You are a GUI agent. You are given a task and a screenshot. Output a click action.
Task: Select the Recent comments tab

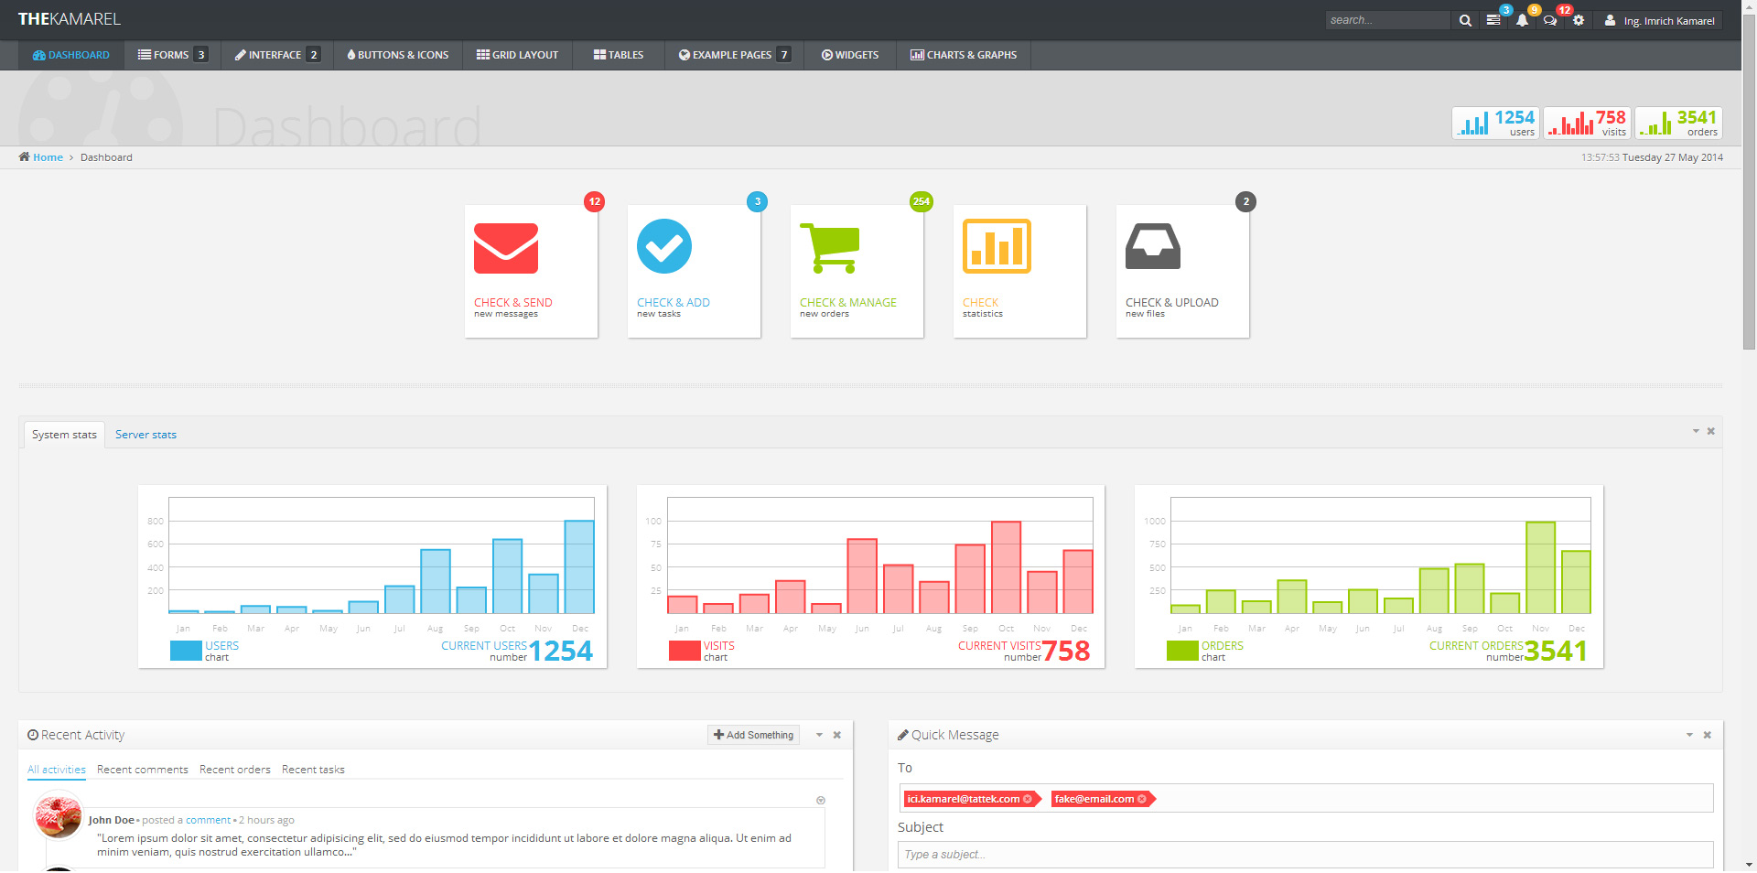pyautogui.click(x=143, y=770)
